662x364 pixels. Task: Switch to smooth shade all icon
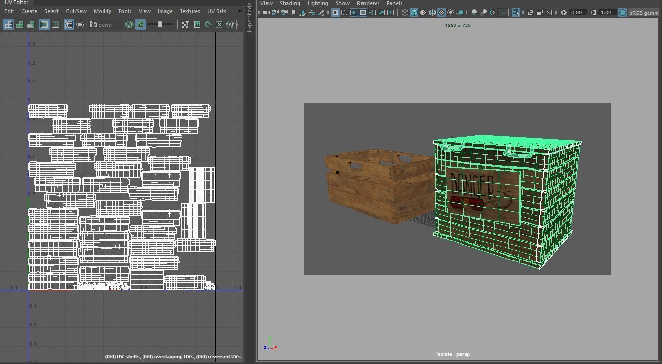414,13
